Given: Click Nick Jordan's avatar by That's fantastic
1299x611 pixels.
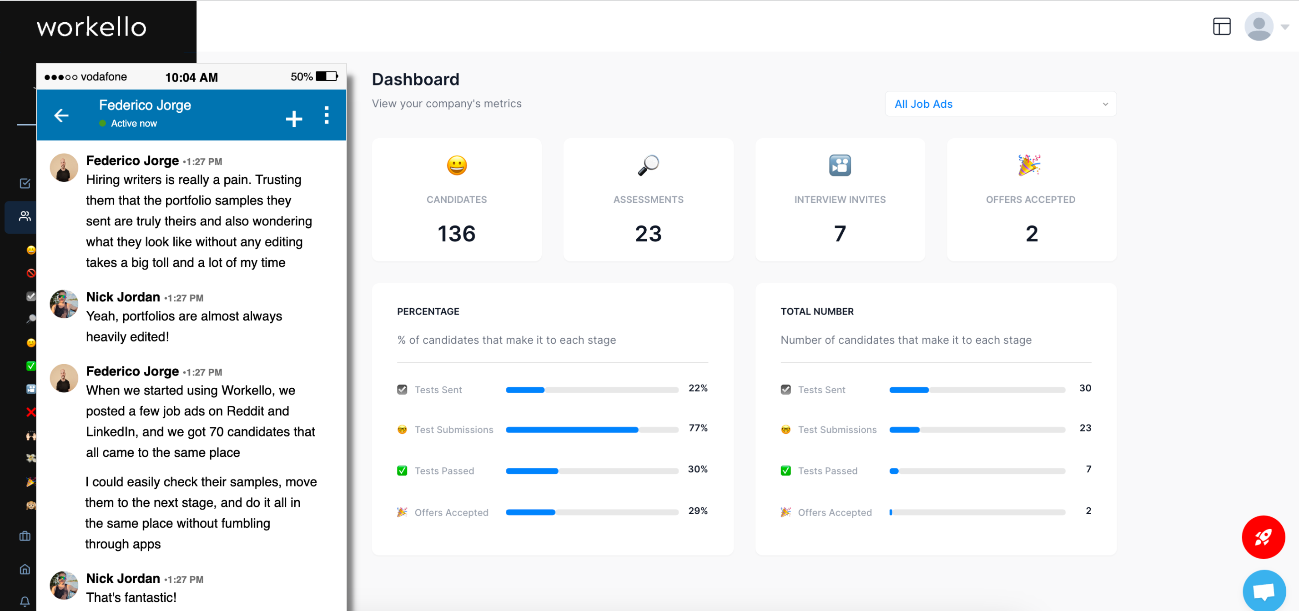Looking at the screenshot, I should 64,585.
